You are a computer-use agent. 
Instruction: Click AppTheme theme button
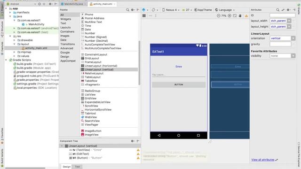203,10
